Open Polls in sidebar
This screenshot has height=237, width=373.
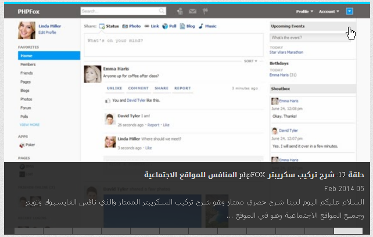(24, 117)
